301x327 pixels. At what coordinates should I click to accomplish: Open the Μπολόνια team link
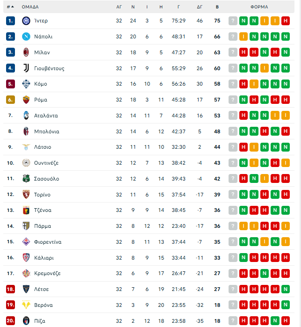tap(46, 131)
